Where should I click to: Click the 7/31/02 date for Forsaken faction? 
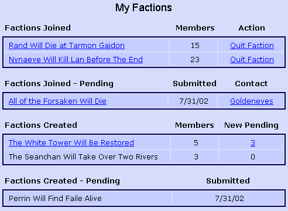194,101
